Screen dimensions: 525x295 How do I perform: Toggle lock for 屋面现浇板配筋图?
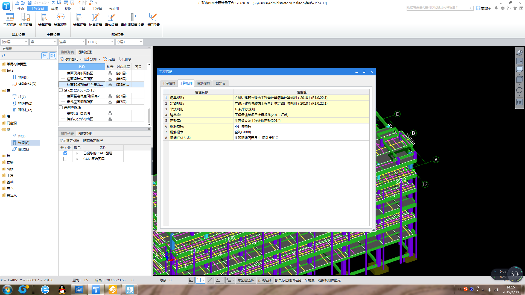click(110, 73)
